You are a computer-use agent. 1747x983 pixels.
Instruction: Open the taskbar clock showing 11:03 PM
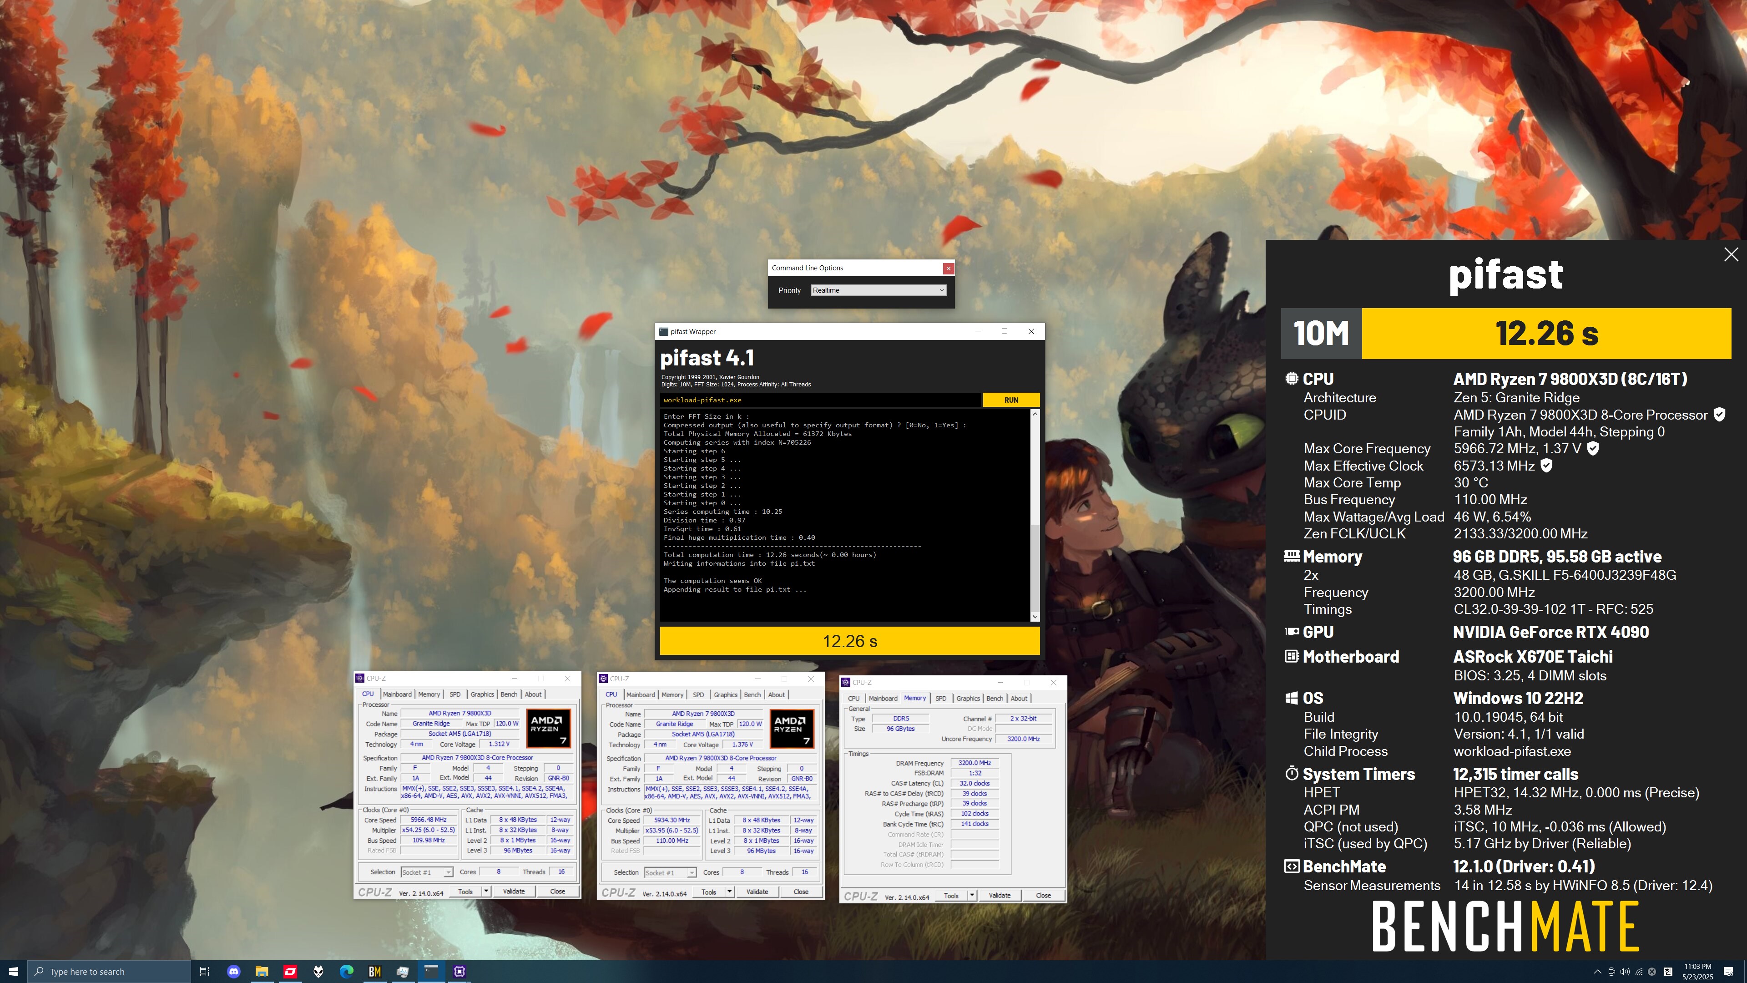pos(1697,972)
